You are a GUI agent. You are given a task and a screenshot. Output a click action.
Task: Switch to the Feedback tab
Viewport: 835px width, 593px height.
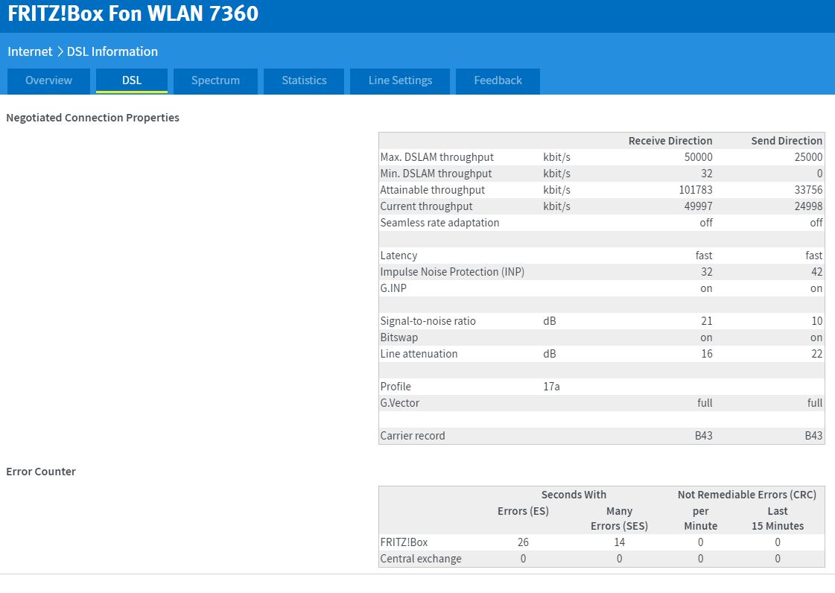[x=498, y=80]
